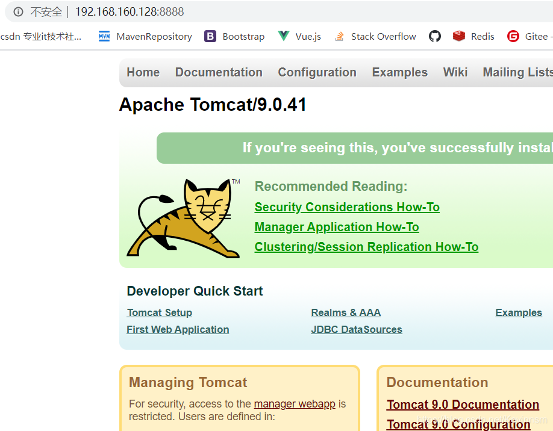Open the Gitee bookmark icon
Image resolution: width=553 pixels, height=431 pixels.
click(x=513, y=36)
